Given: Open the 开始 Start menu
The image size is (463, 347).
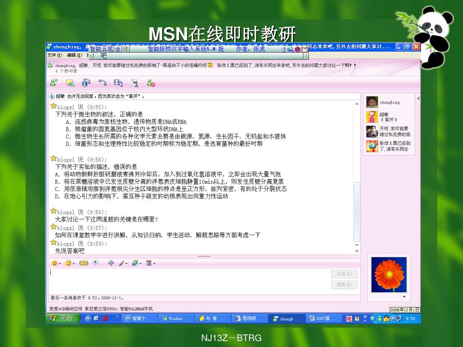Looking at the screenshot, I should pos(63,319).
